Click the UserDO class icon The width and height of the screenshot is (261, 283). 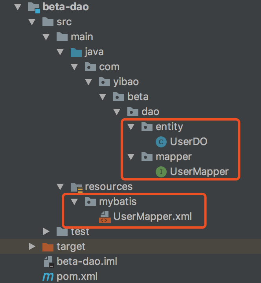tap(161, 142)
